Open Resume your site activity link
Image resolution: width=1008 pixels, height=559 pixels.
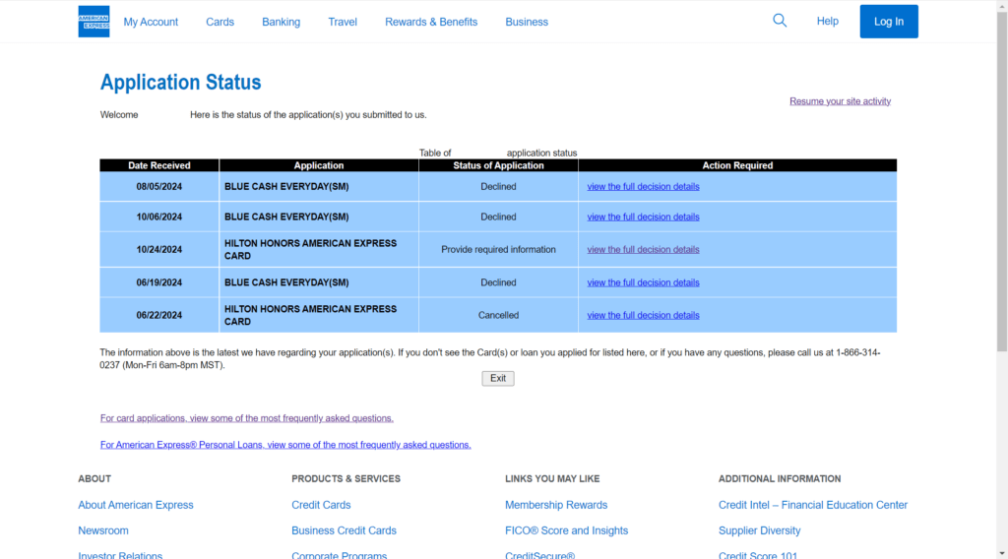tap(841, 101)
